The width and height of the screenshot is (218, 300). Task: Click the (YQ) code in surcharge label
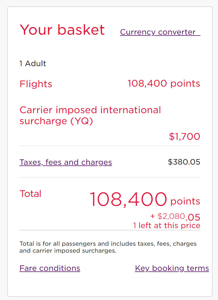click(x=82, y=121)
